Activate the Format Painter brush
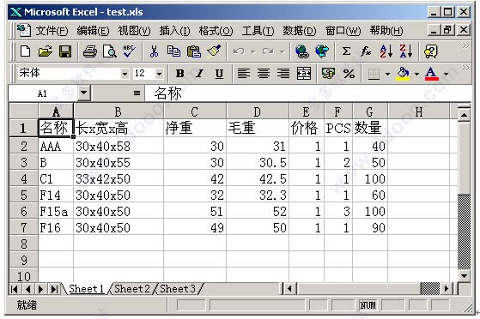This screenshot has width=480, height=319. coord(214,51)
